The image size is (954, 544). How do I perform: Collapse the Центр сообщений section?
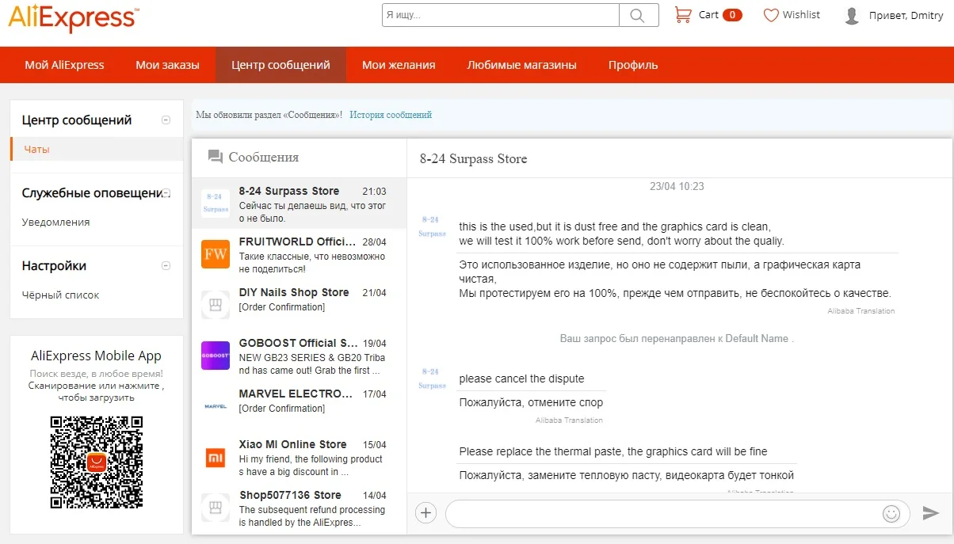166,120
